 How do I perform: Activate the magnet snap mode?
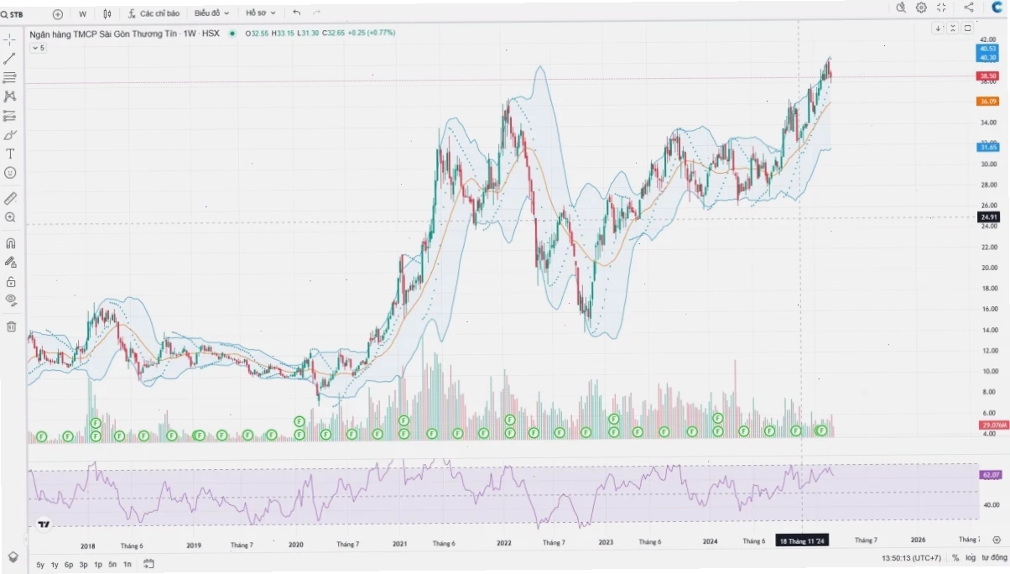10,243
